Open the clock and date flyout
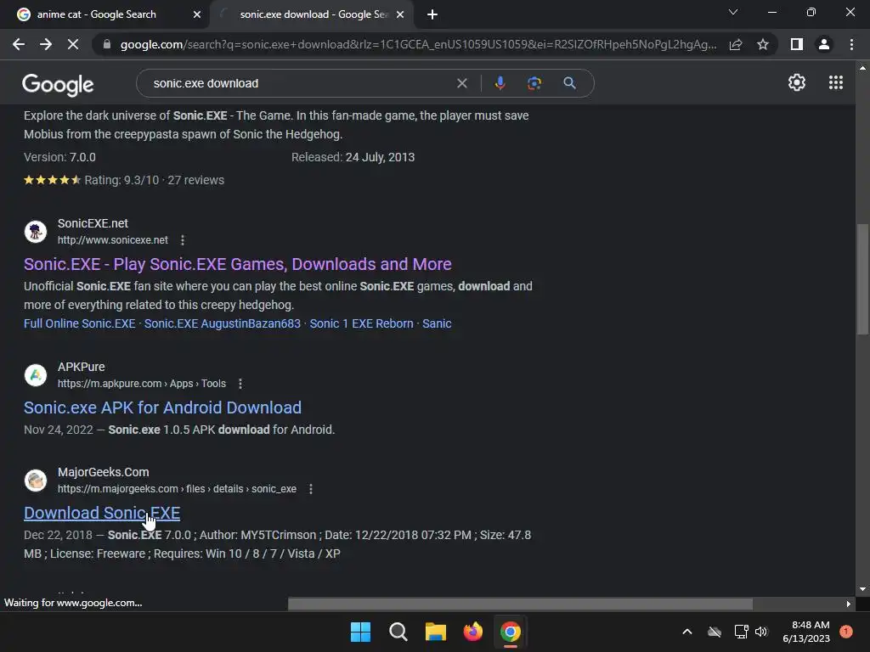The width and height of the screenshot is (870, 652). coord(806,632)
